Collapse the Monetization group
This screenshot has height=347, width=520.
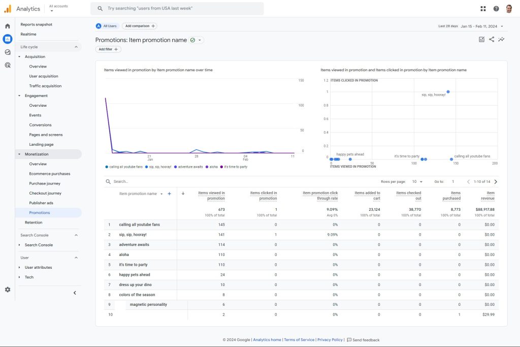click(19, 154)
